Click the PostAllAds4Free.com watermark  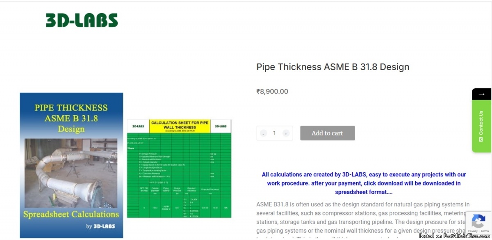pos(455,236)
